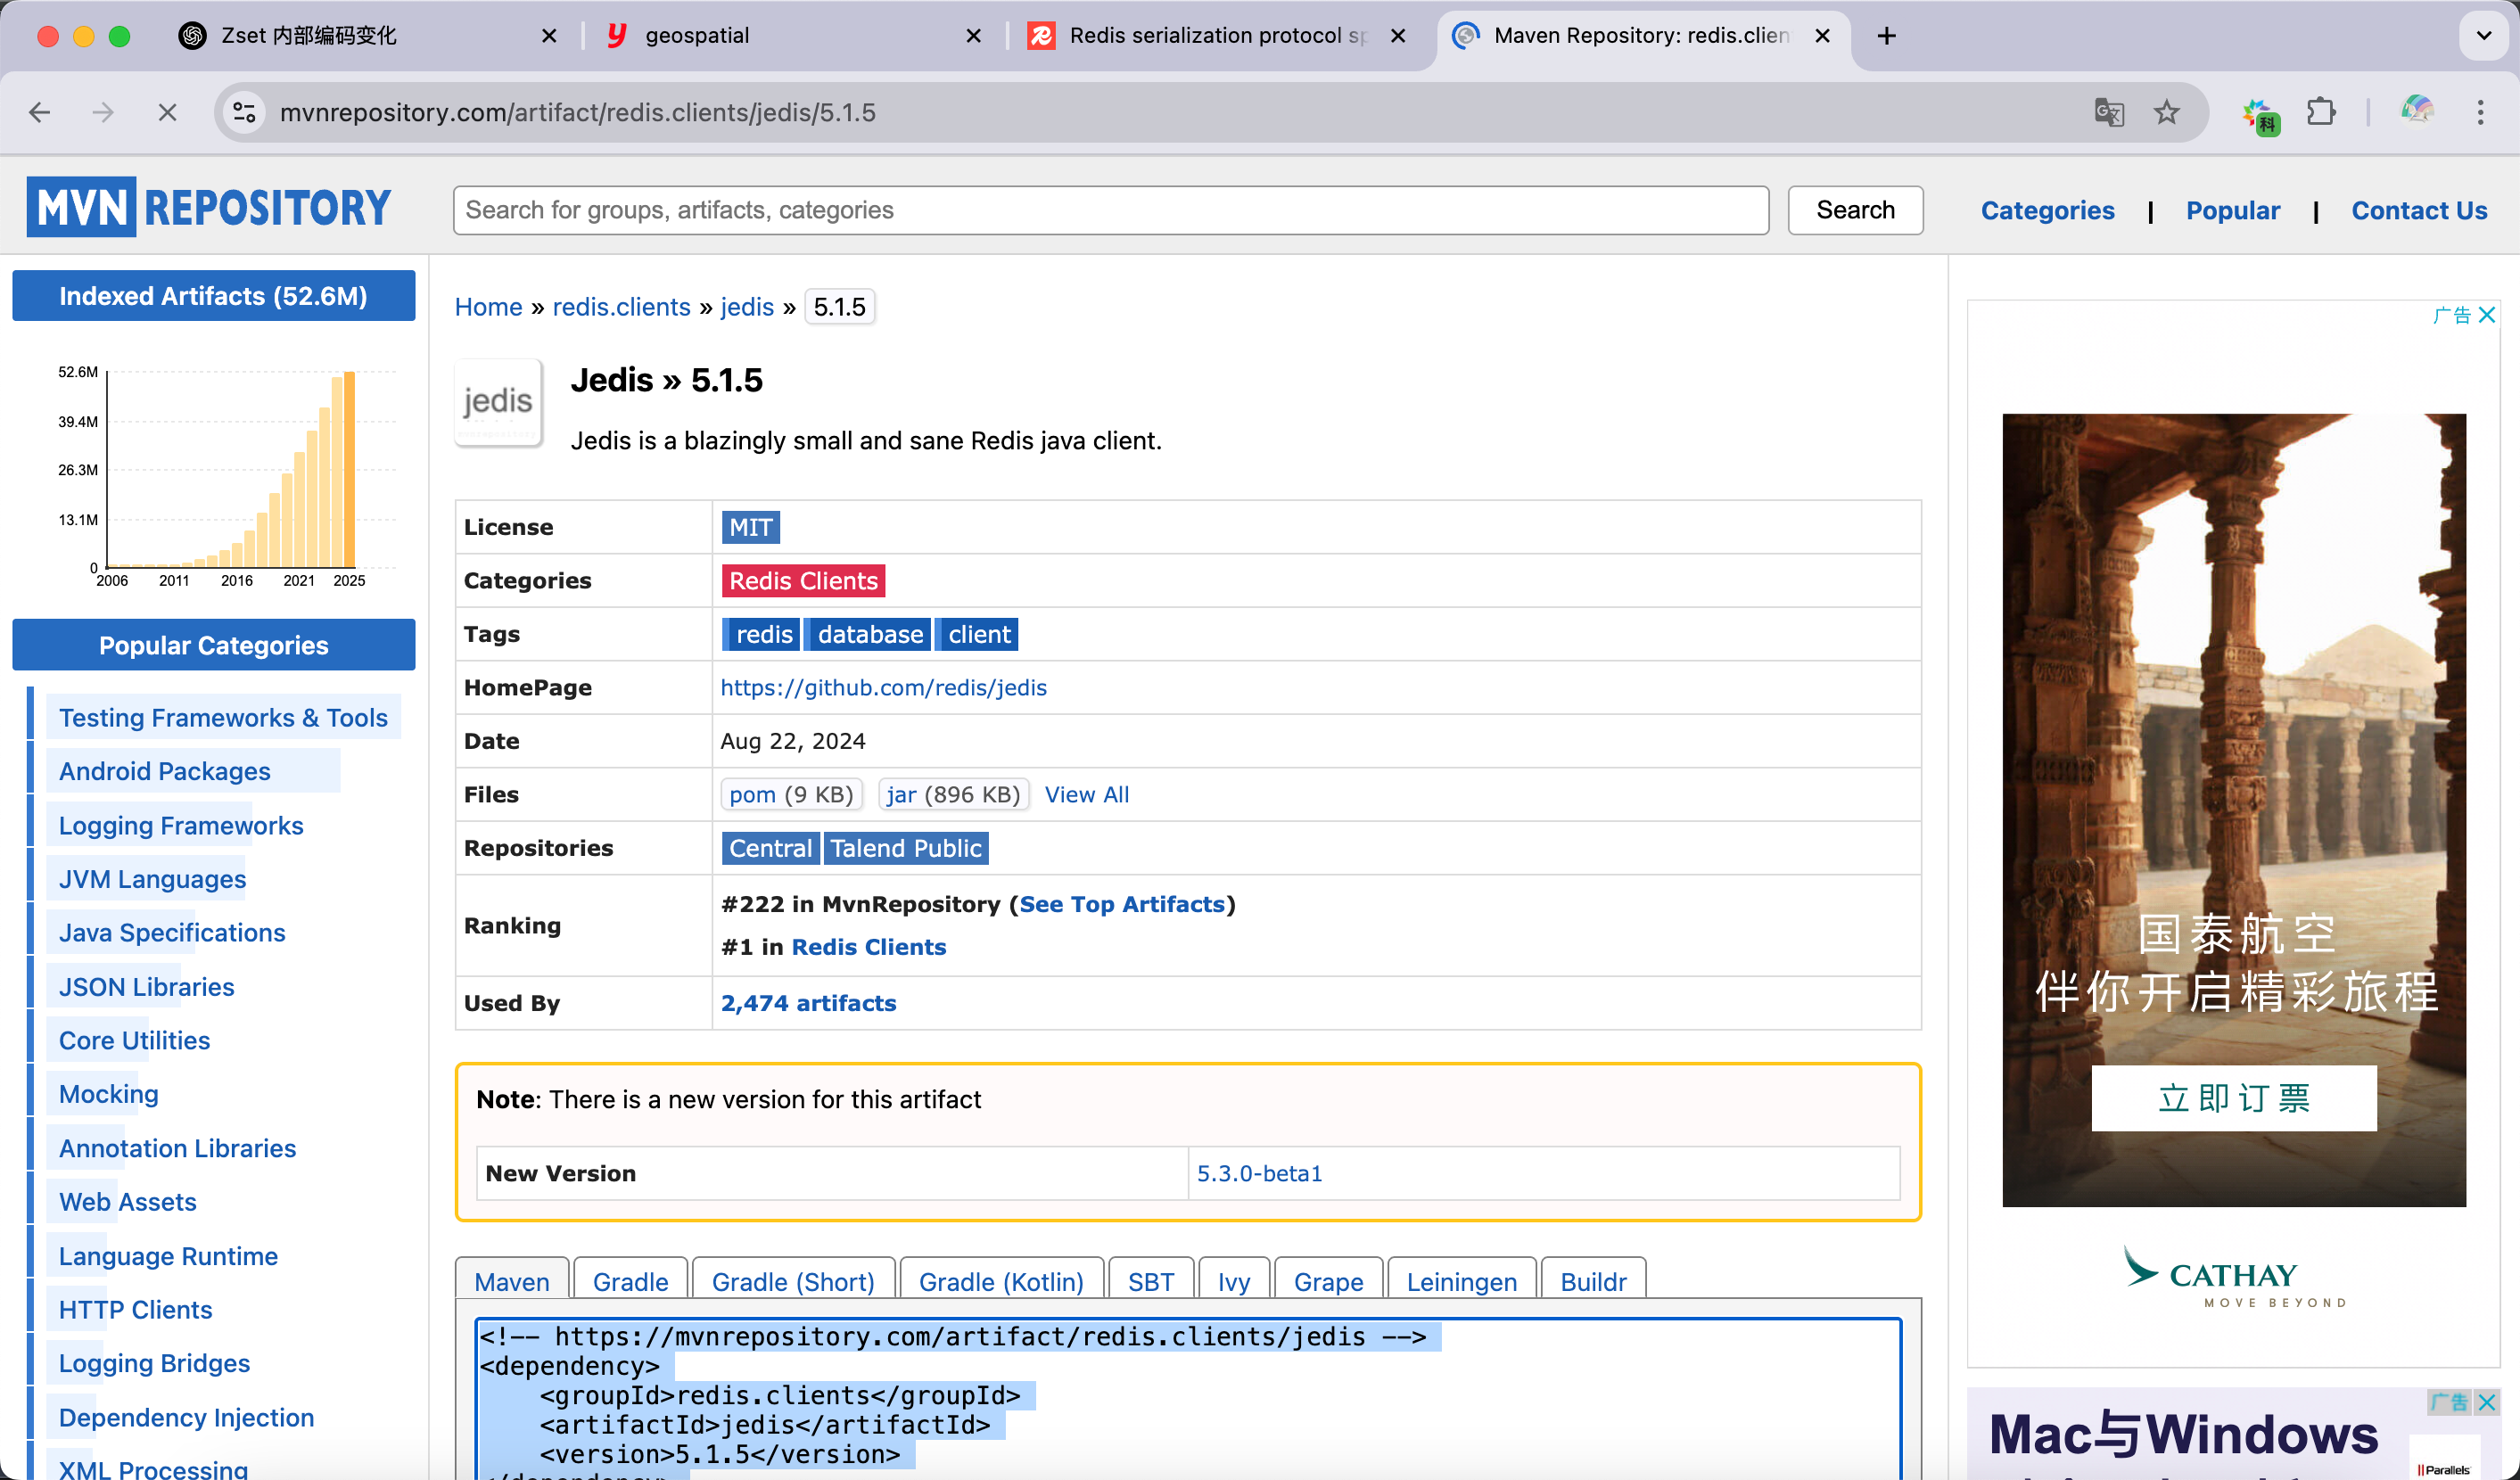
Task: Select the SBT dependency tab
Action: 1150,1281
